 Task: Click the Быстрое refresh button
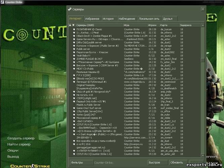coord(158,163)
